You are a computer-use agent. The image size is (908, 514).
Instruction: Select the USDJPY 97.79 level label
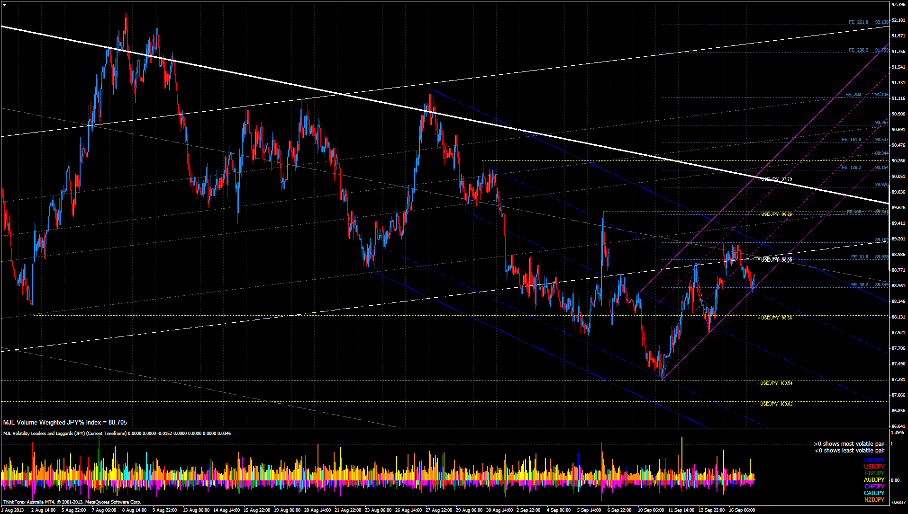pos(776,179)
